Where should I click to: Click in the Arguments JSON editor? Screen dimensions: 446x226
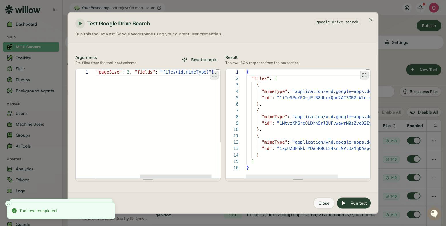148,124
